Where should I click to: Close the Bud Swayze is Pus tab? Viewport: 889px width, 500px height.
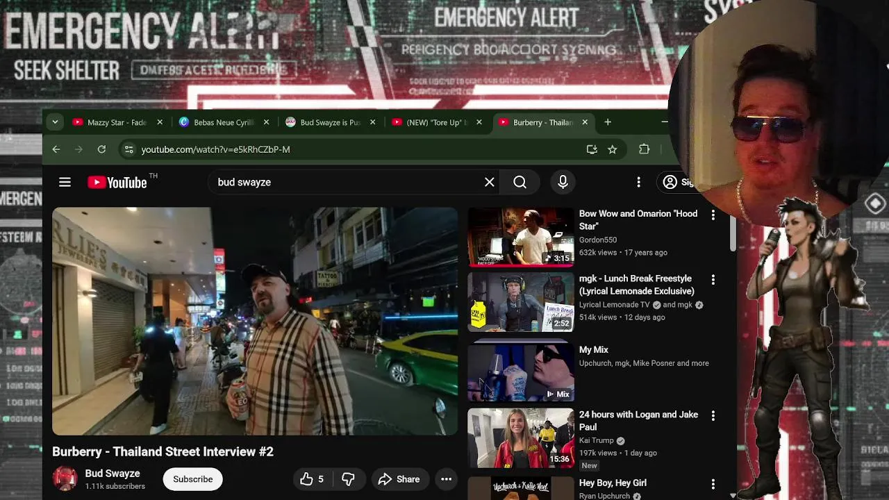pyautogui.click(x=372, y=122)
